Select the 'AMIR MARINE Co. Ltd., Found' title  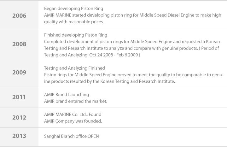click(73, 115)
